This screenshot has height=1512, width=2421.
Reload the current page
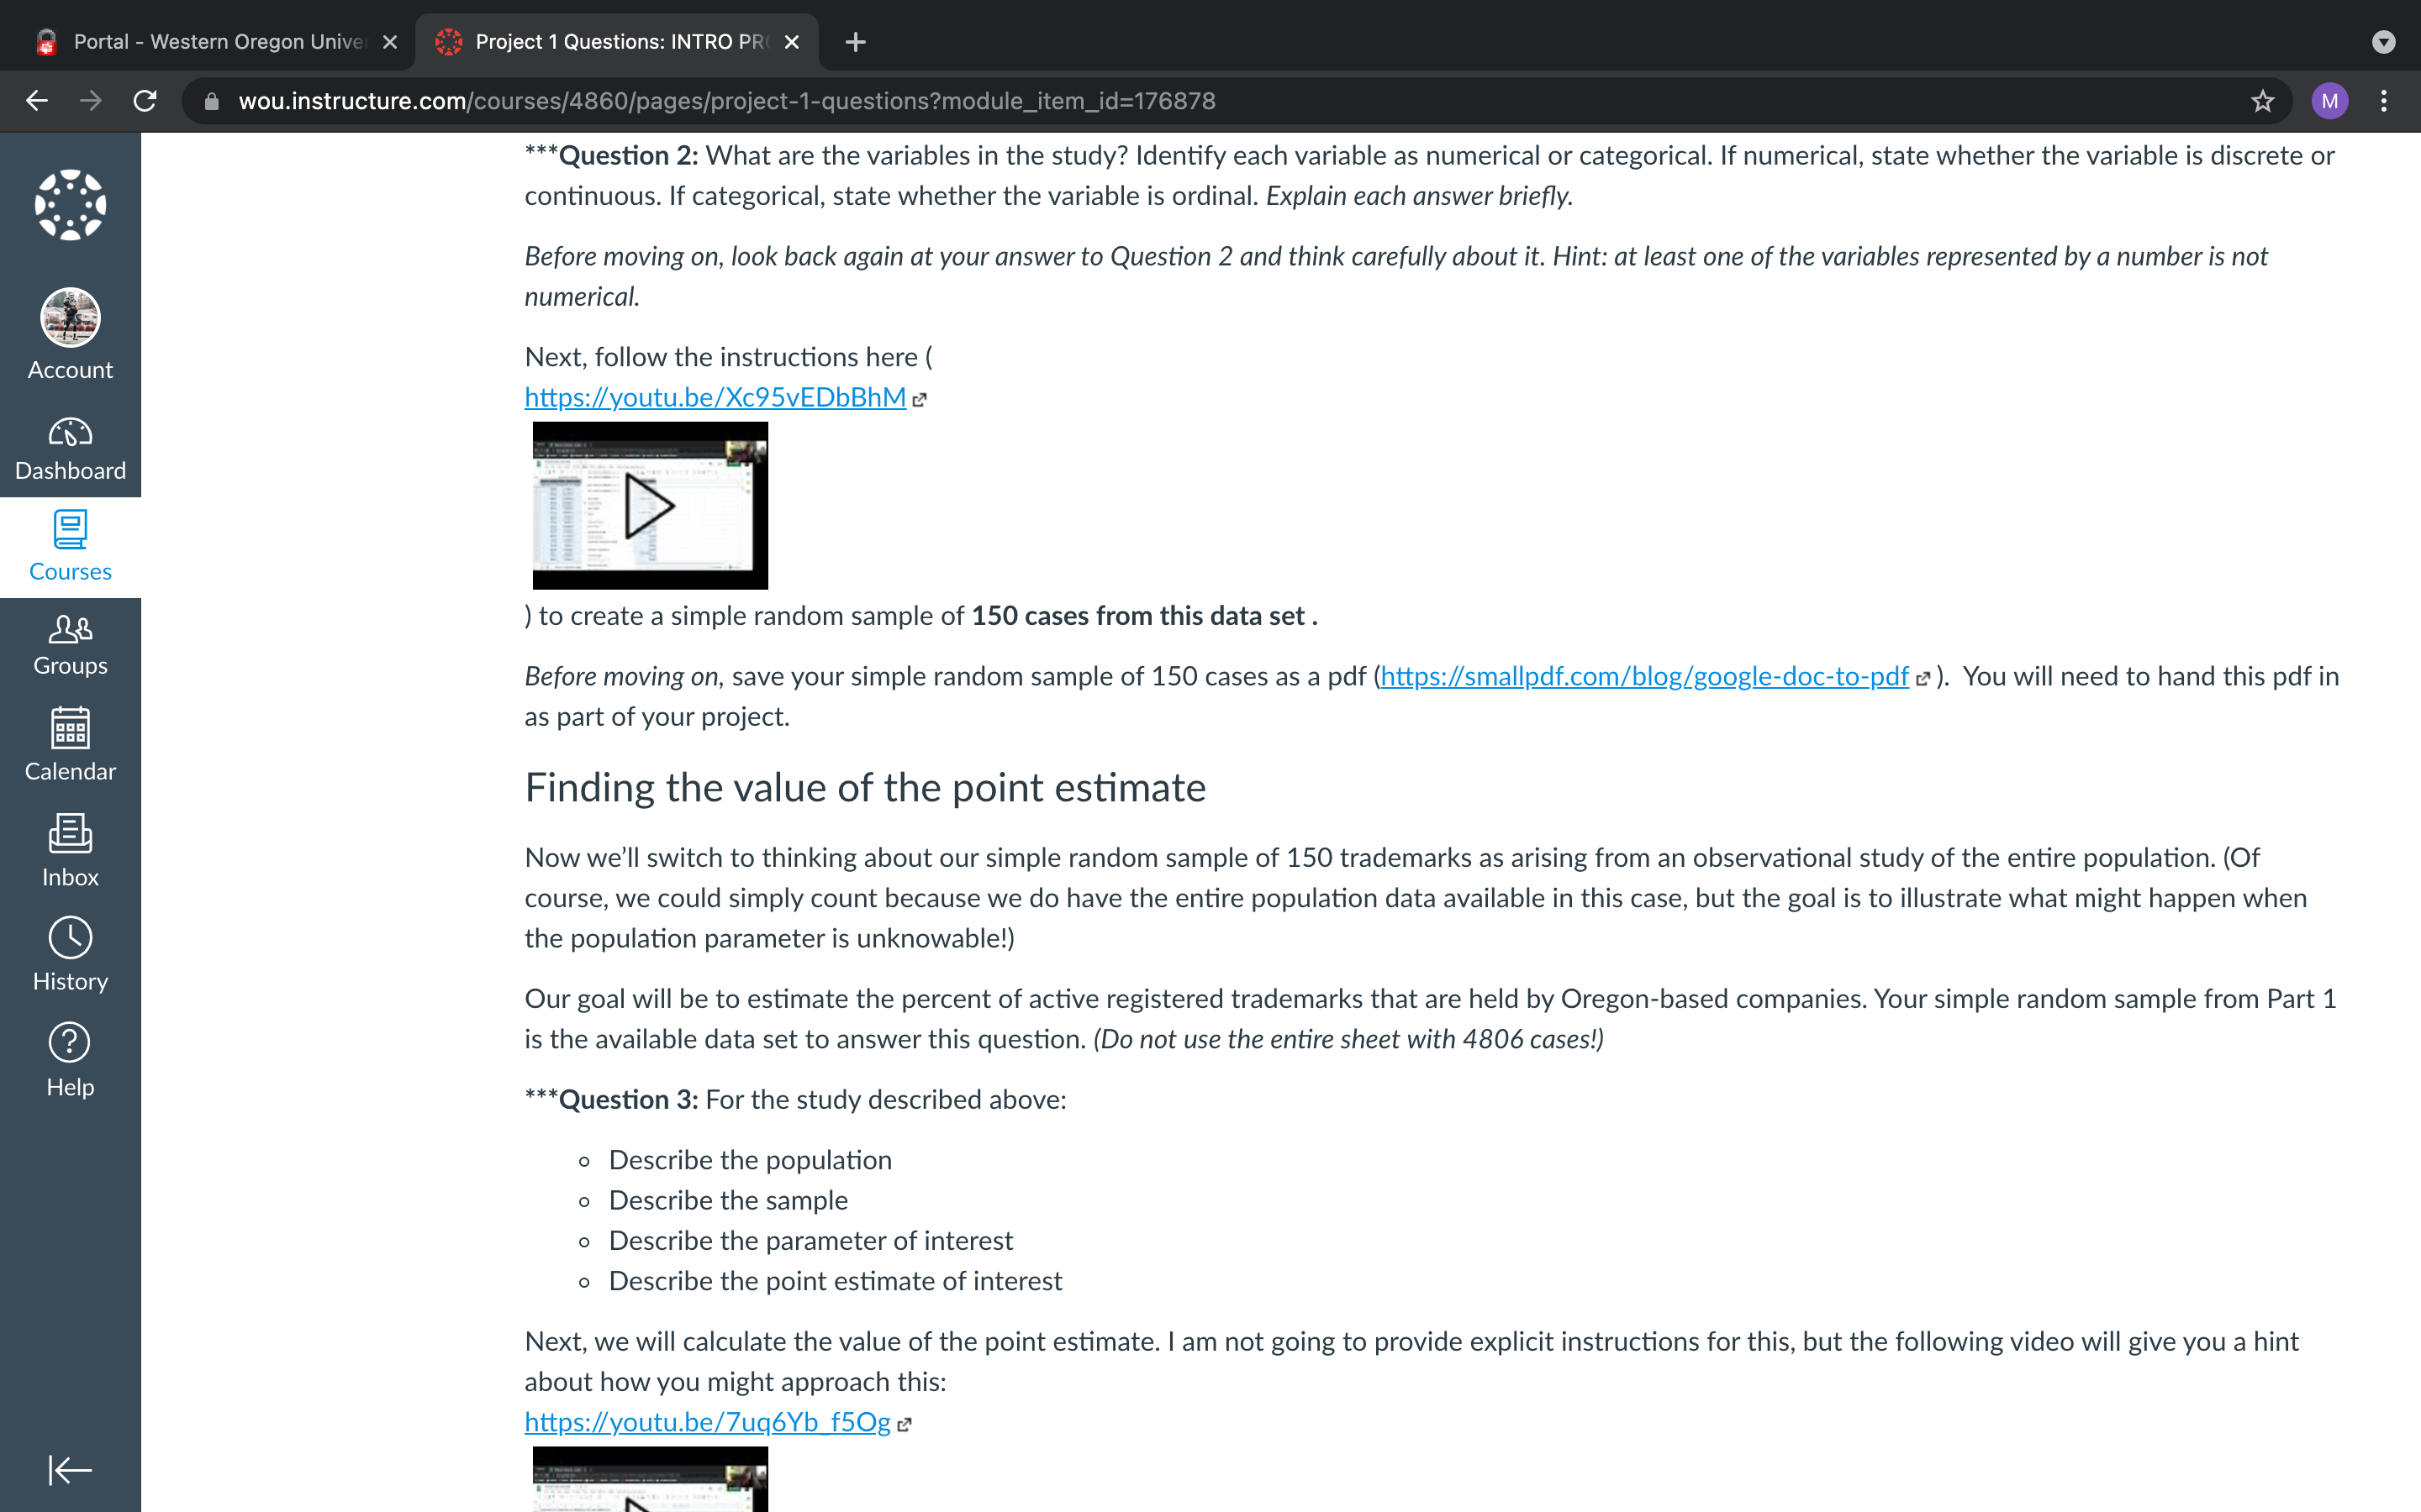point(145,101)
